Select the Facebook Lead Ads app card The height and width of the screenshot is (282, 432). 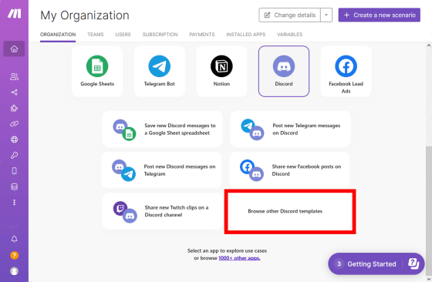point(346,71)
